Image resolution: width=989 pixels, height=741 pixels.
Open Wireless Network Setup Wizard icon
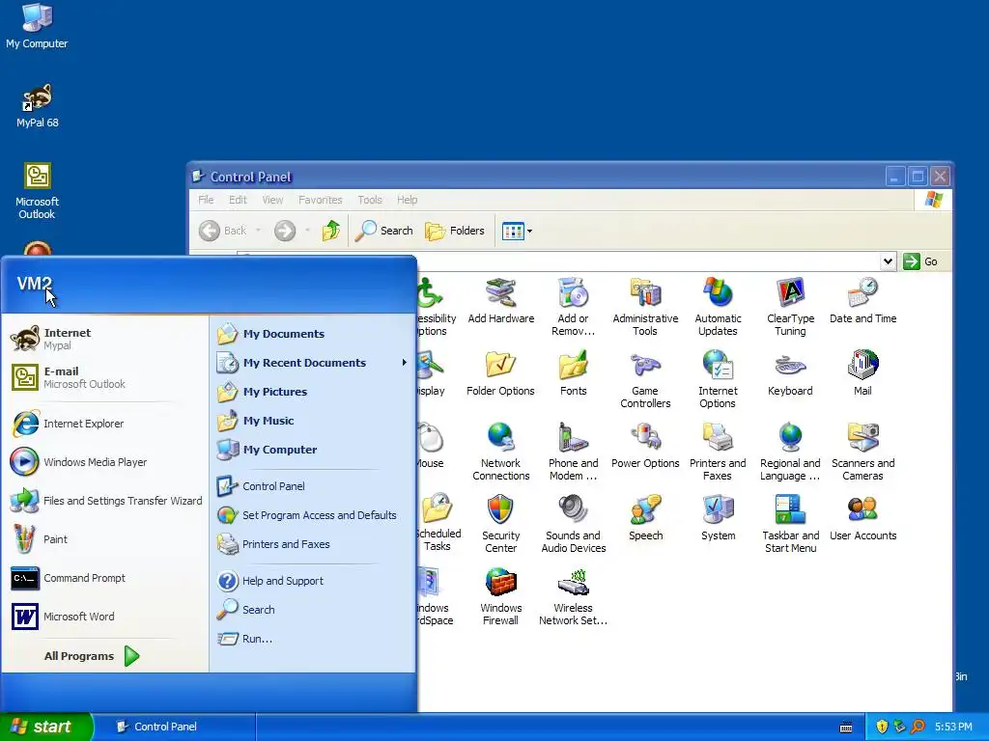573,596
